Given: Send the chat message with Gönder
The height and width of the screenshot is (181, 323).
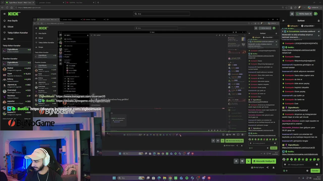Looking at the screenshot, I should coord(315,171).
